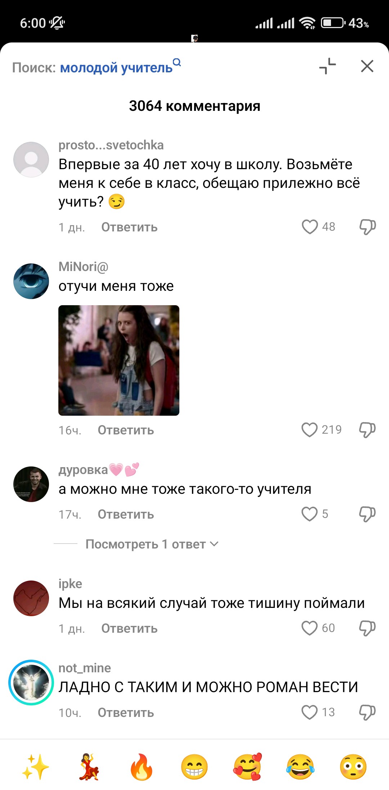
Task: Expand 'Посмотреть 1 ответ' replies
Action: point(152,544)
